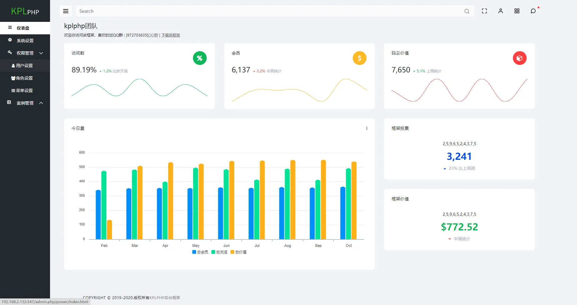Open the 今日量 chart options menu

tap(367, 128)
